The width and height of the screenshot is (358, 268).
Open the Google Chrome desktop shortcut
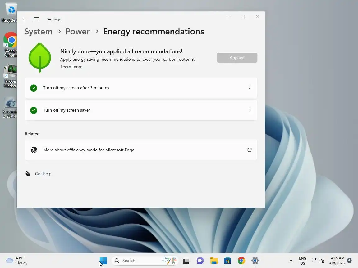pyautogui.click(x=10, y=45)
